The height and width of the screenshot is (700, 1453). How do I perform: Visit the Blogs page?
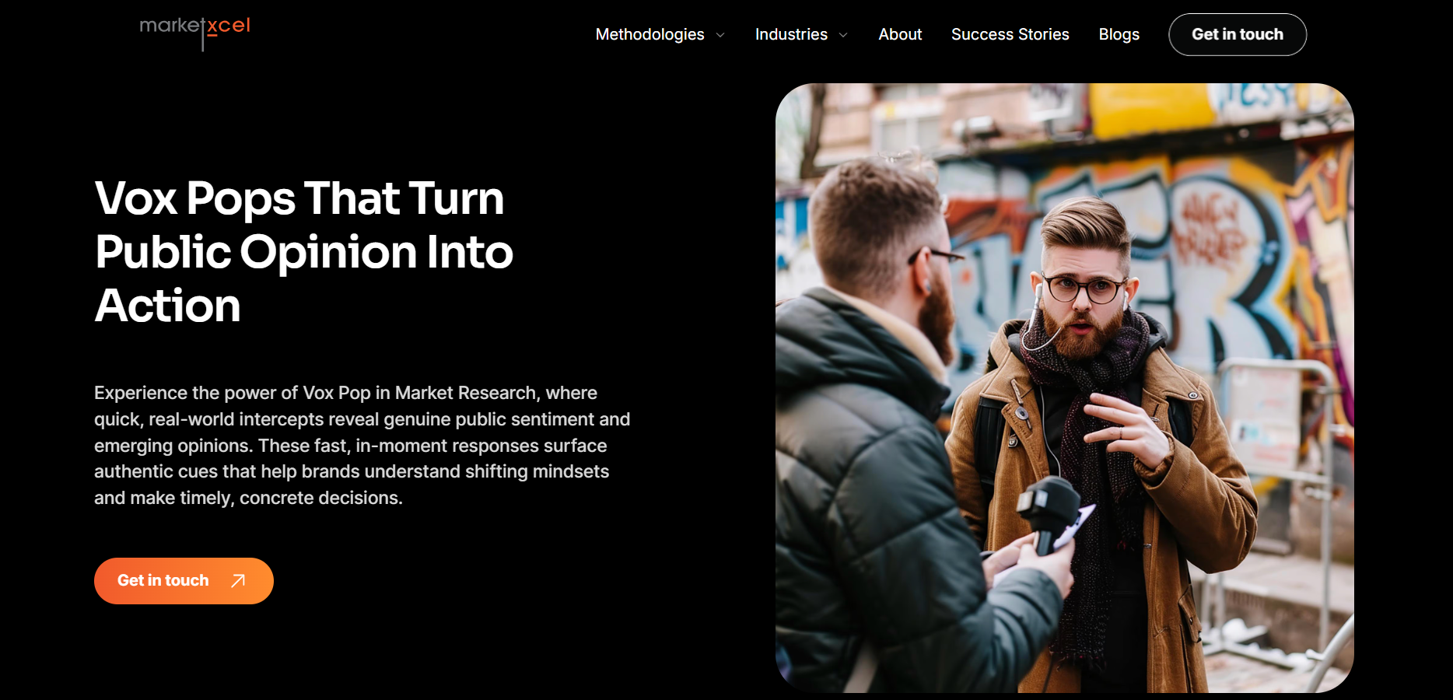[1119, 34]
